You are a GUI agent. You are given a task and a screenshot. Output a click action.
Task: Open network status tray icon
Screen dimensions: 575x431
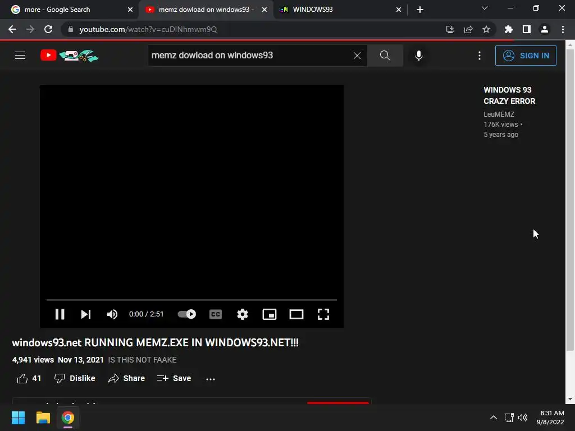[509, 418]
